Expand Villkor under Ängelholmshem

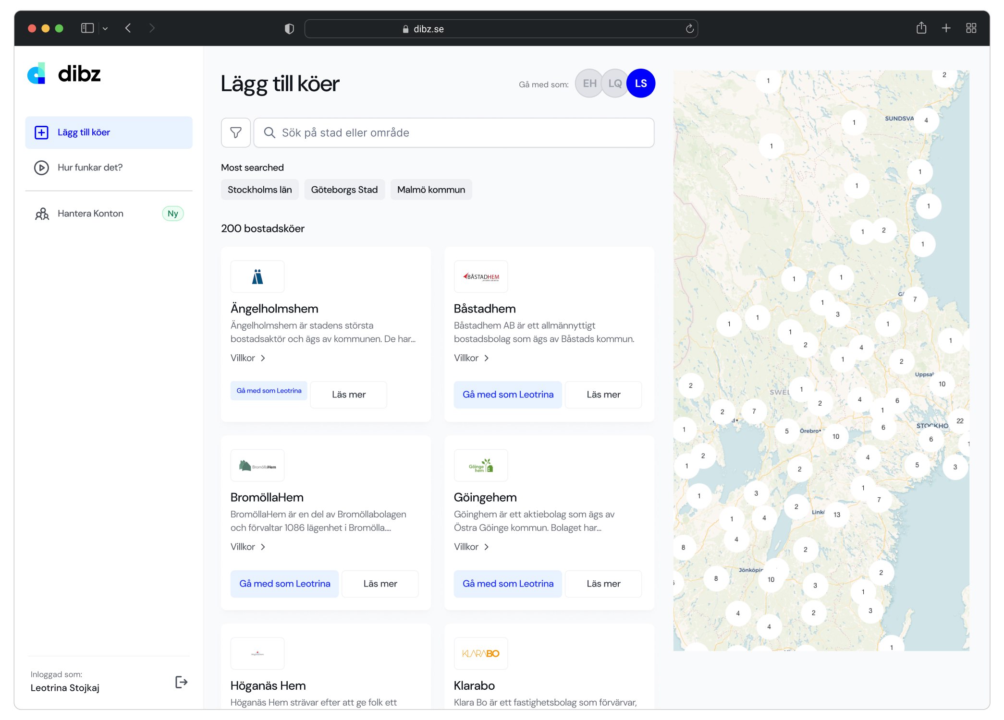[248, 358]
